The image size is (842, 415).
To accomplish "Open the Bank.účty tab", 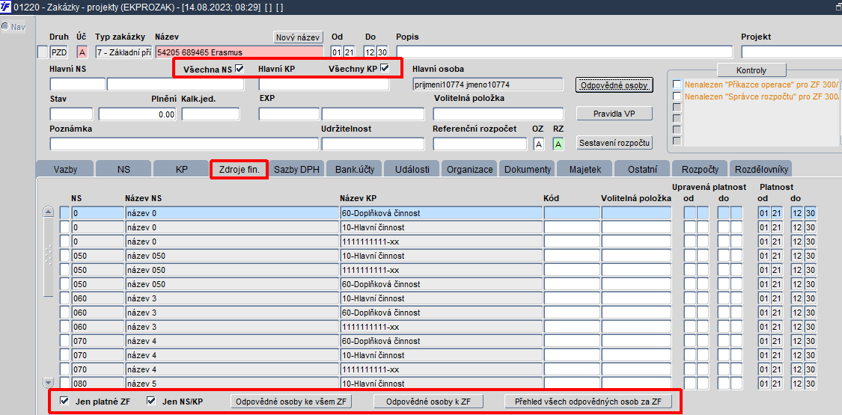I will (x=354, y=169).
